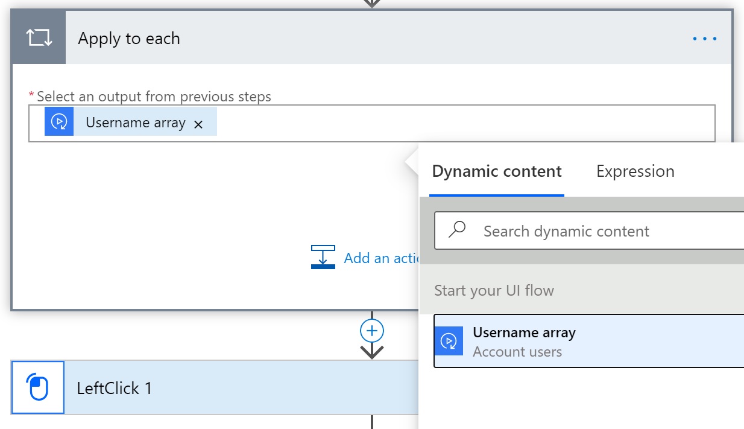Click the Username array token icon in output field
Image resolution: width=744 pixels, height=429 pixels.
pyautogui.click(x=59, y=122)
